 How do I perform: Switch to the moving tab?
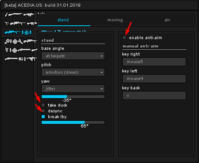(x=115, y=20)
